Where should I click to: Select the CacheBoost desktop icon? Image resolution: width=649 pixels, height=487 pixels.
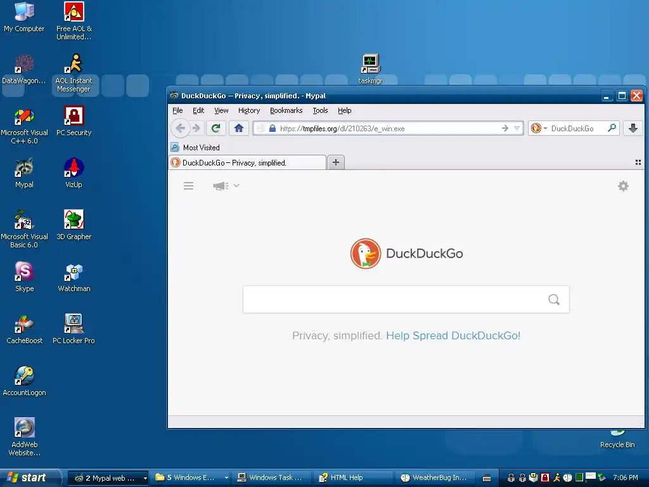[24, 329]
